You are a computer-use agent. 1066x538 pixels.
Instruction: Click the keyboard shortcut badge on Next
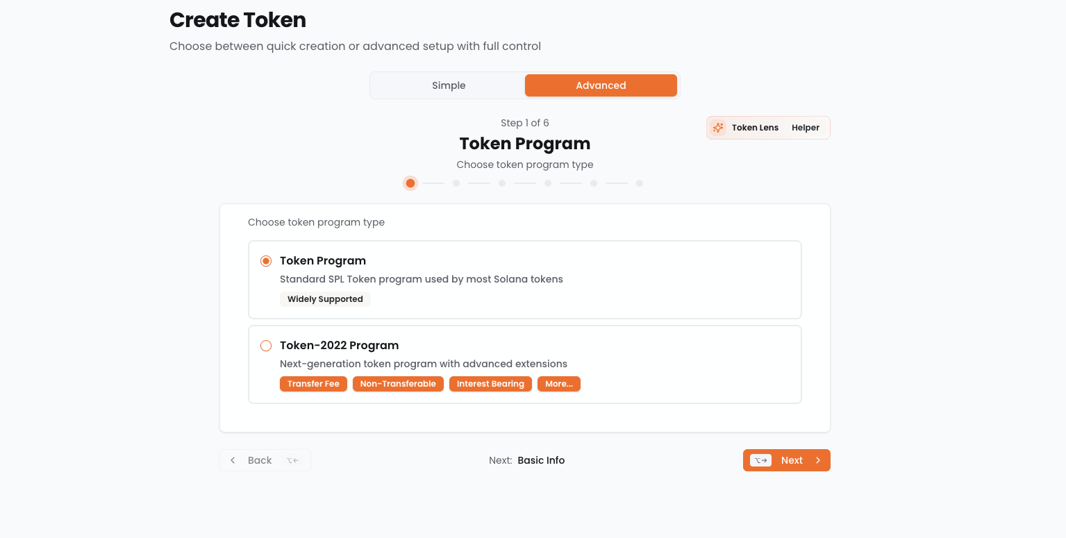click(760, 460)
